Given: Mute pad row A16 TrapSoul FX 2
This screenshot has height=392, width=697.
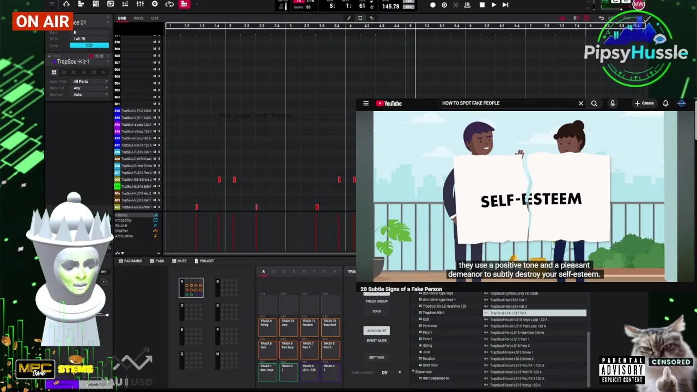Looking at the screenshot, I should [154, 111].
